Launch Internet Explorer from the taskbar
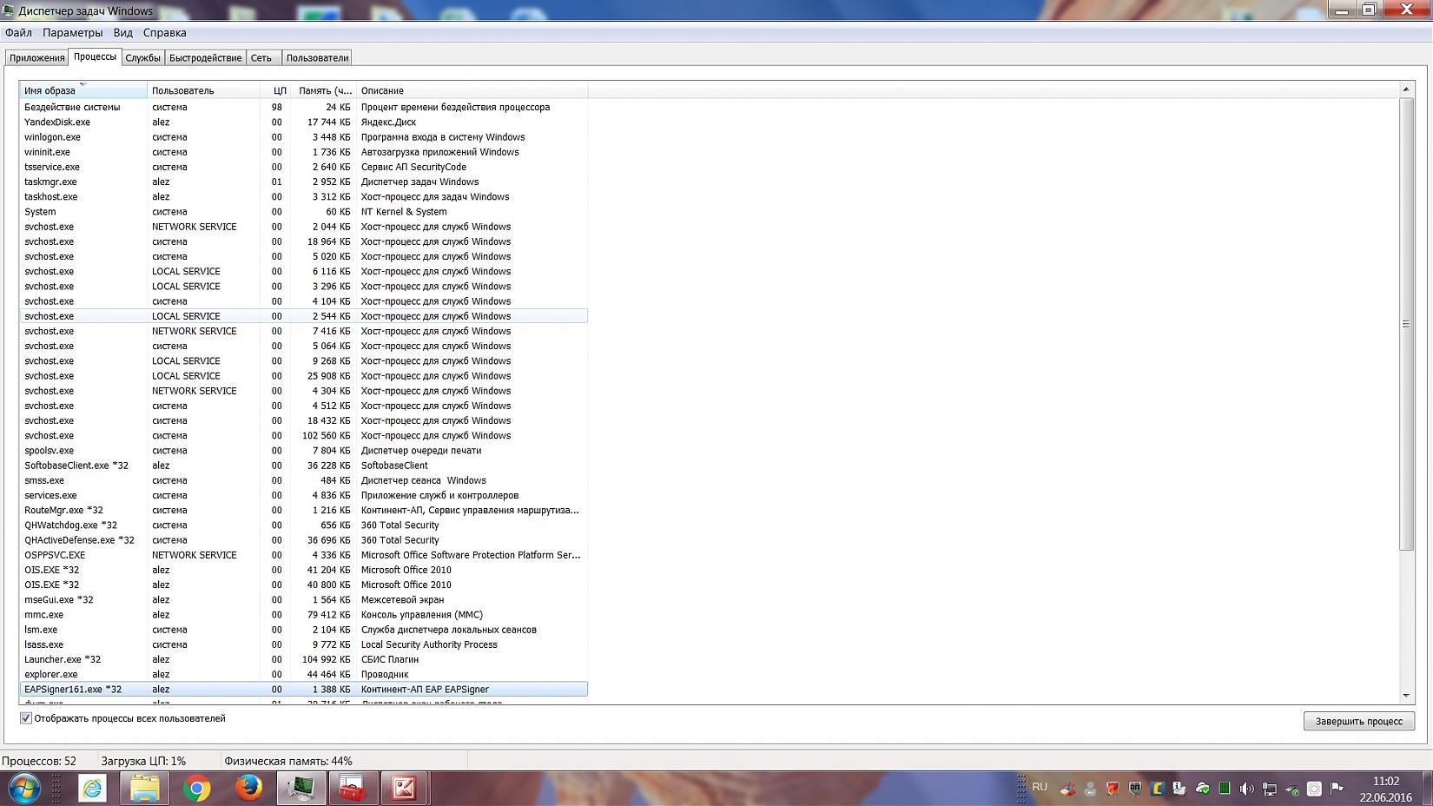Viewport: 1433px width, 806px height. [x=92, y=789]
